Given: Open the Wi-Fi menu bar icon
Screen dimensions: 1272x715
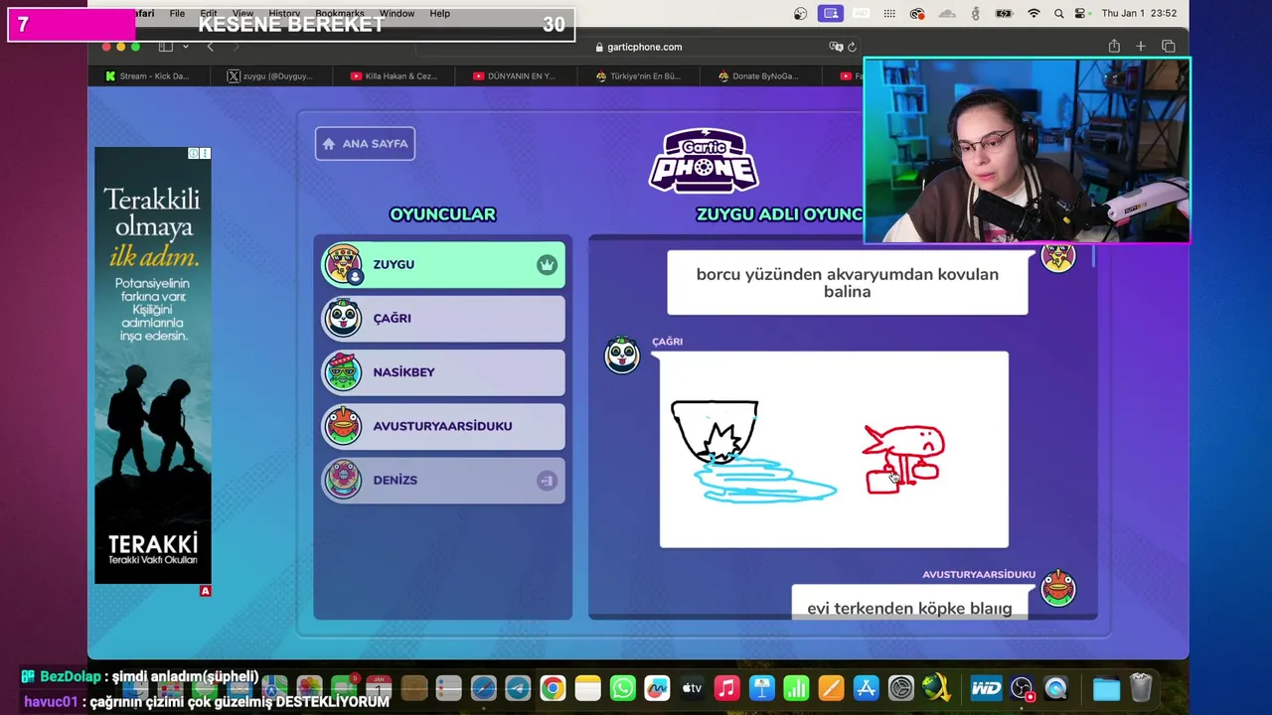Looking at the screenshot, I should click(x=1033, y=14).
